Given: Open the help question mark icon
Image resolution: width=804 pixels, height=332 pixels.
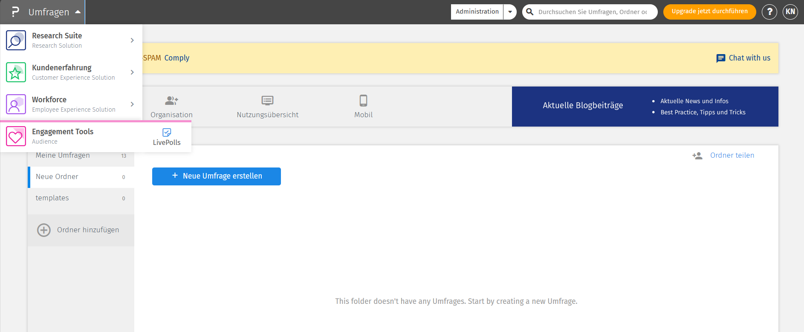Looking at the screenshot, I should pyautogui.click(x=769, y=12).
